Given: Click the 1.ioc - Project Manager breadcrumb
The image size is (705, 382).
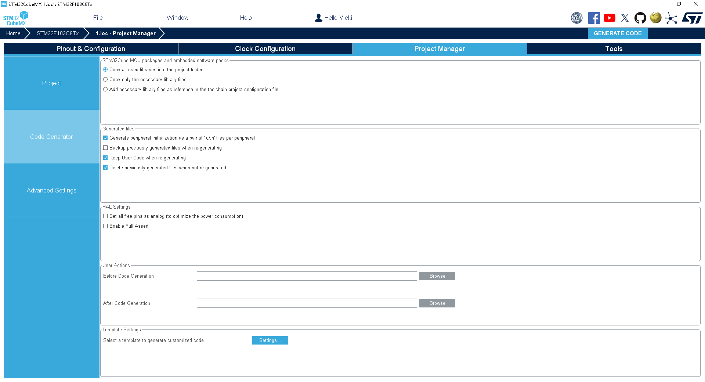Looking at the screenshot, I should (x=126, y=33).
